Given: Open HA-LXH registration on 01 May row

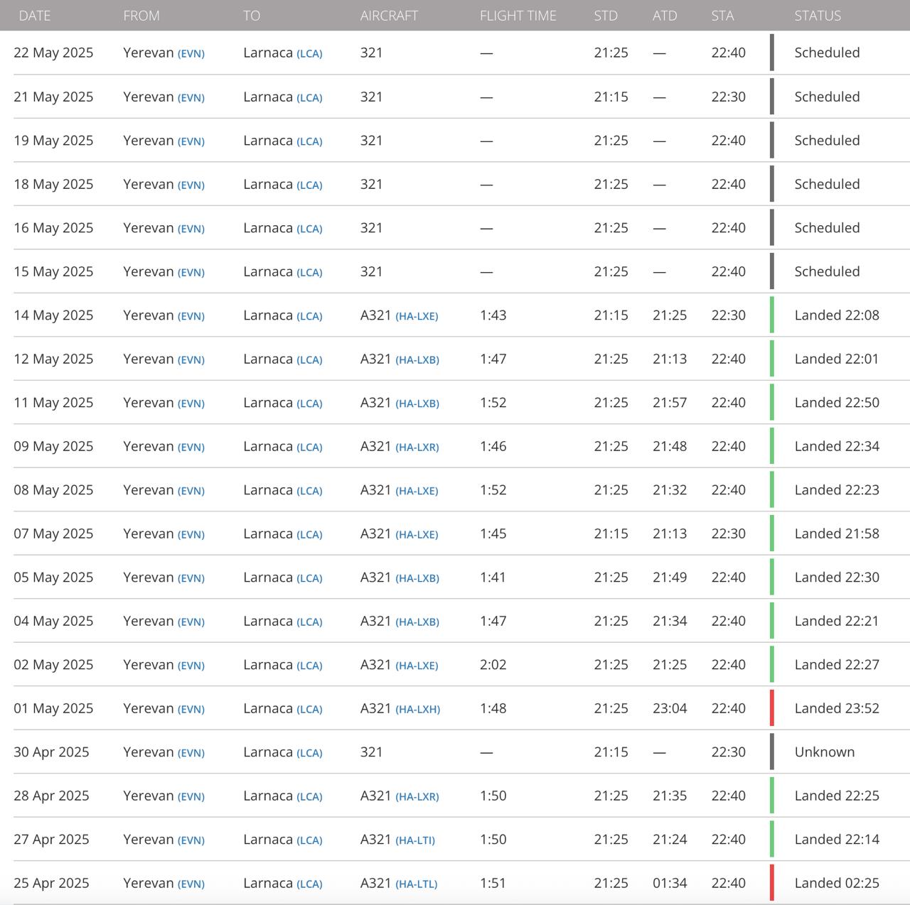Looking at the screenshot, I should pyautogui.click(x=418, y=709).
